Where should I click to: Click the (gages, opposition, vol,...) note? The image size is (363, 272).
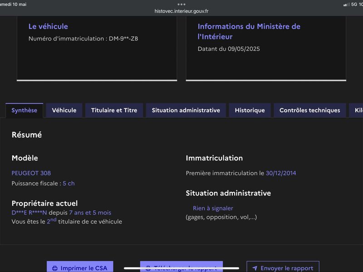(x=221, y=217)
